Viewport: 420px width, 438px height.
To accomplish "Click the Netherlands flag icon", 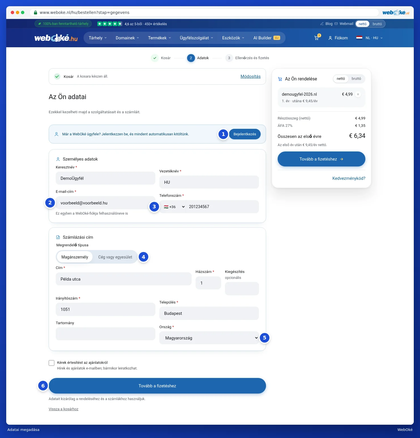I will [359, 38].
